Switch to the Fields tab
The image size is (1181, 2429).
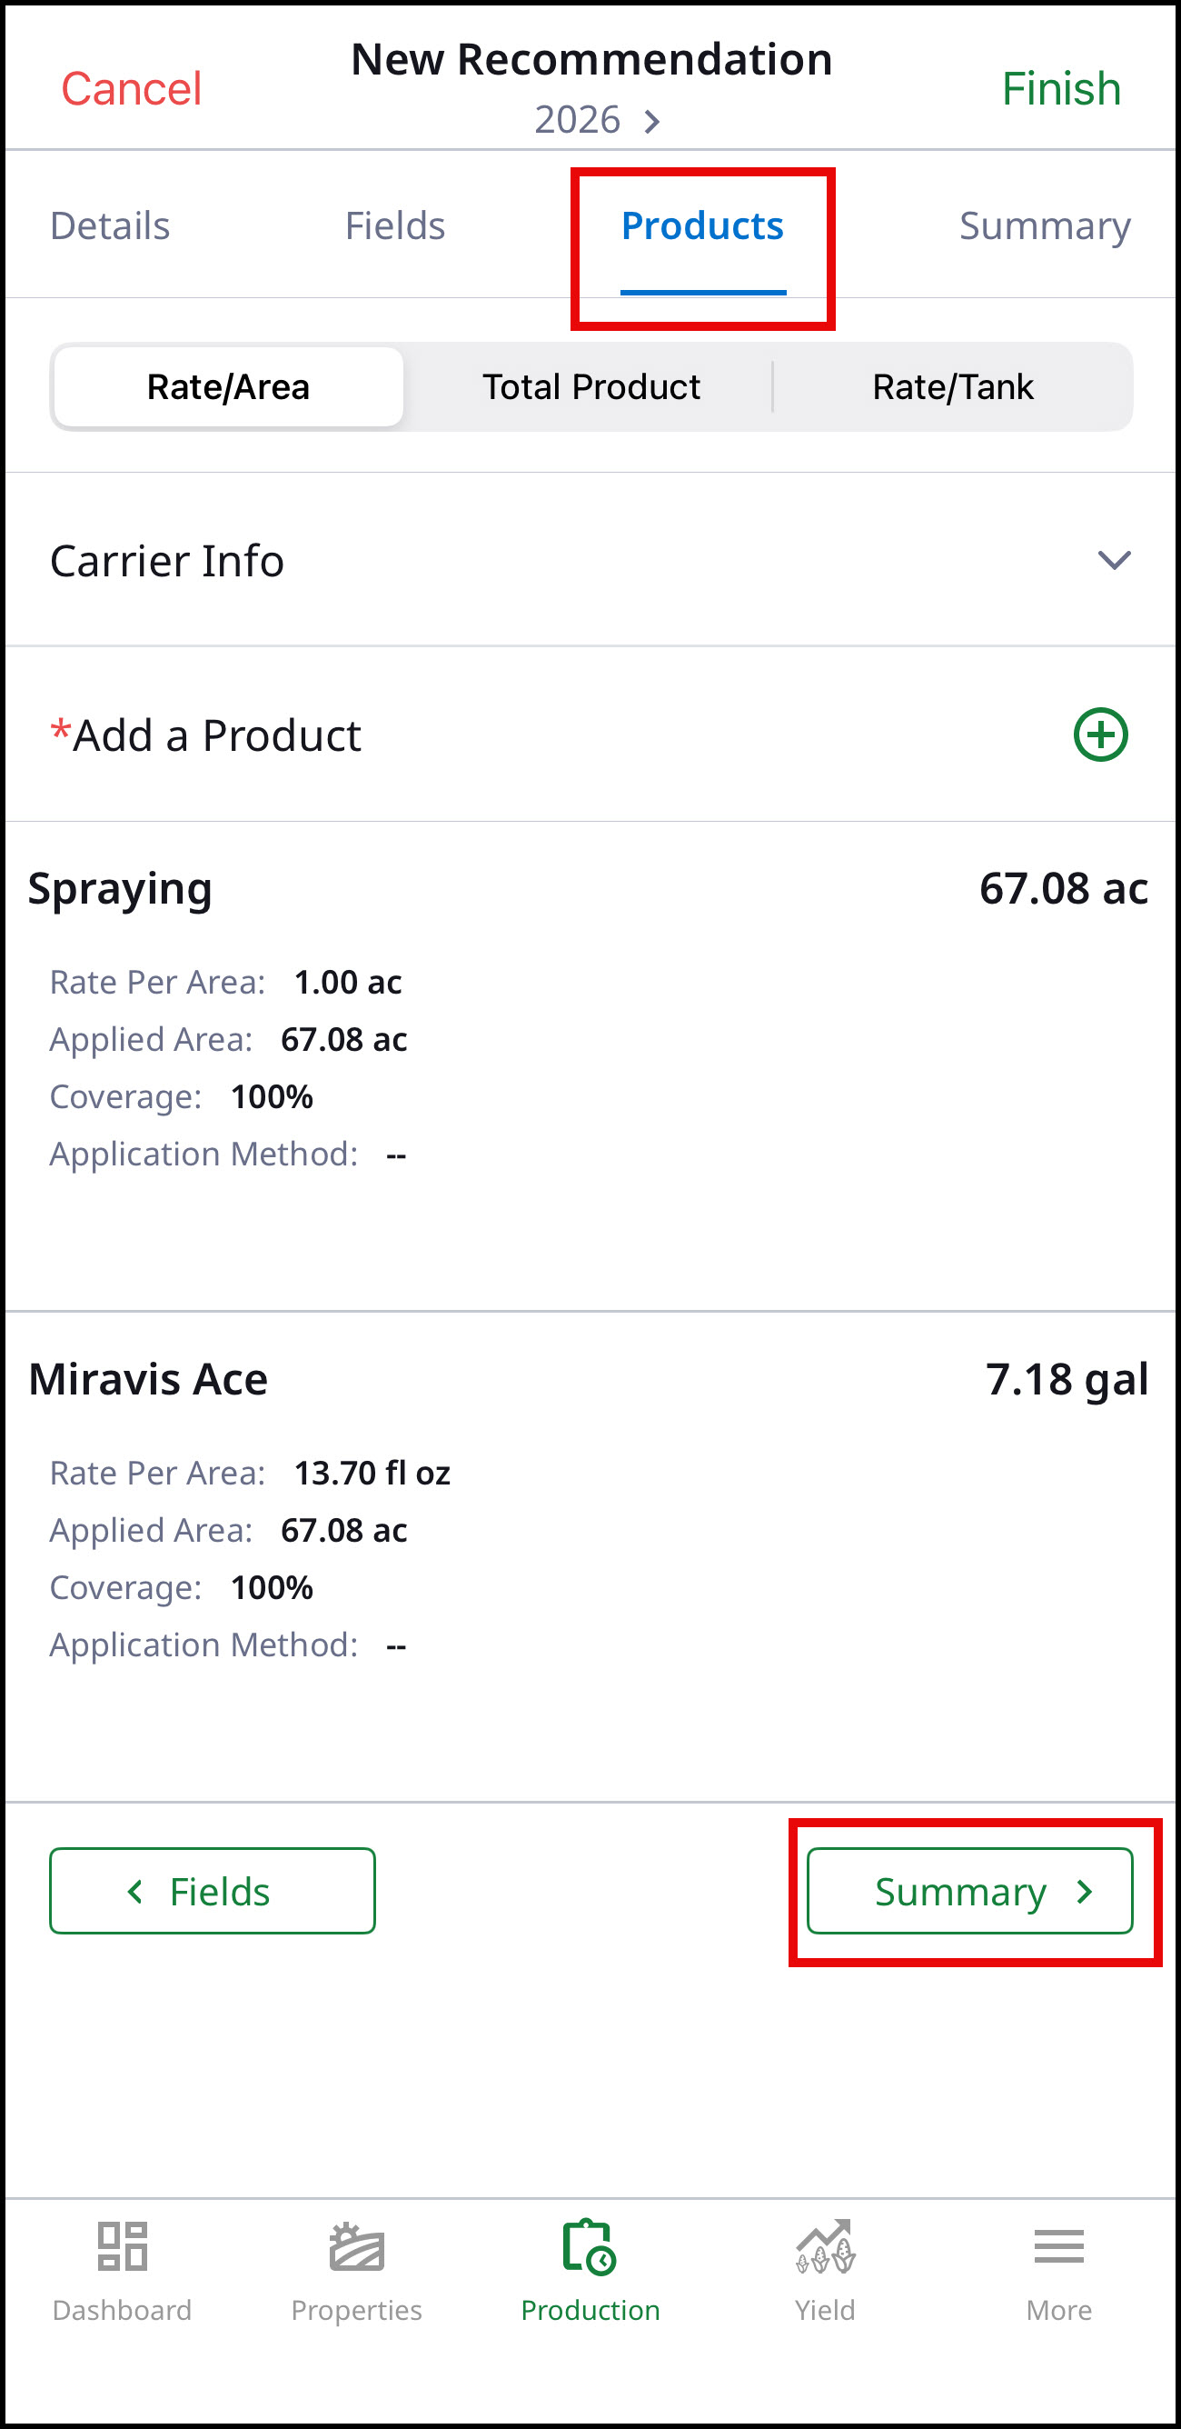pos(395,225)
